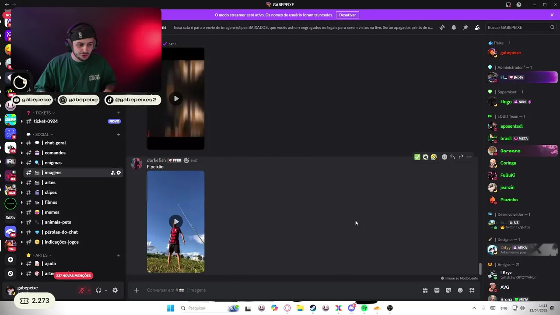560x315 pixels.
Task: Reply to dorkefish message with reply arrow
Action: pyautogui.click(x=452, y=157)
